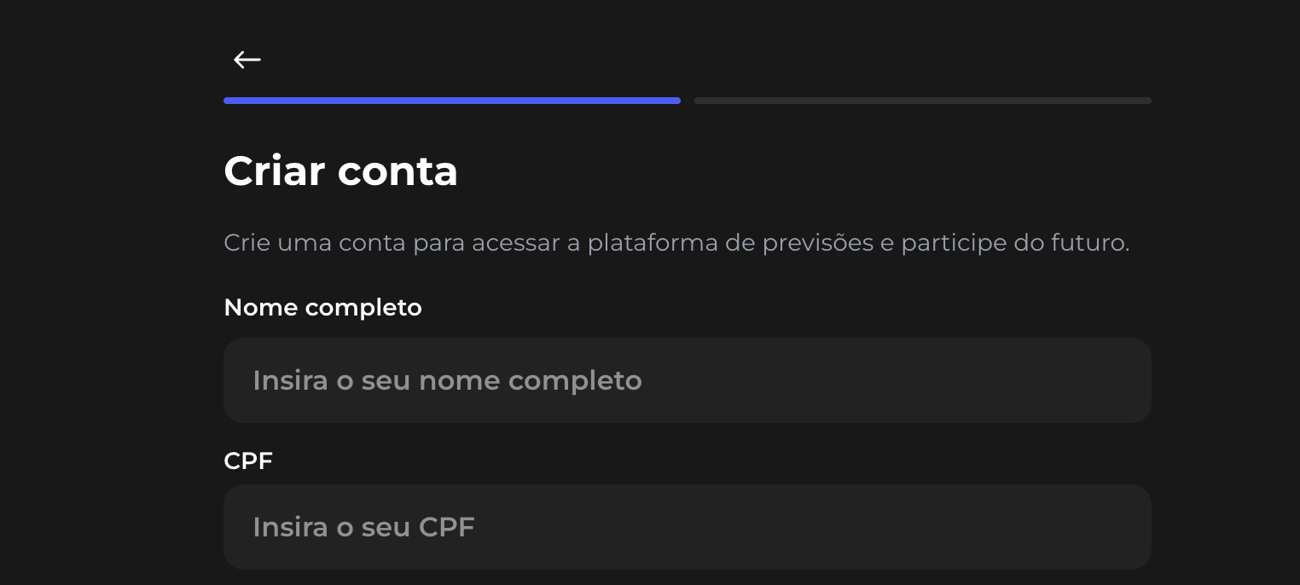Image resolution: width=1300 pixels, height=585 pixels.
Task: Click the placeholder text in the name field
Action: [x=447, y=380]
